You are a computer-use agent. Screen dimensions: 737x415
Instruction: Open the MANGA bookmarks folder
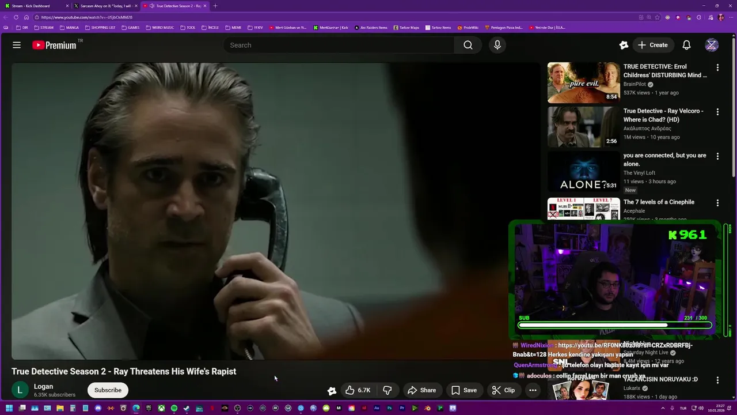pos(69,28)
